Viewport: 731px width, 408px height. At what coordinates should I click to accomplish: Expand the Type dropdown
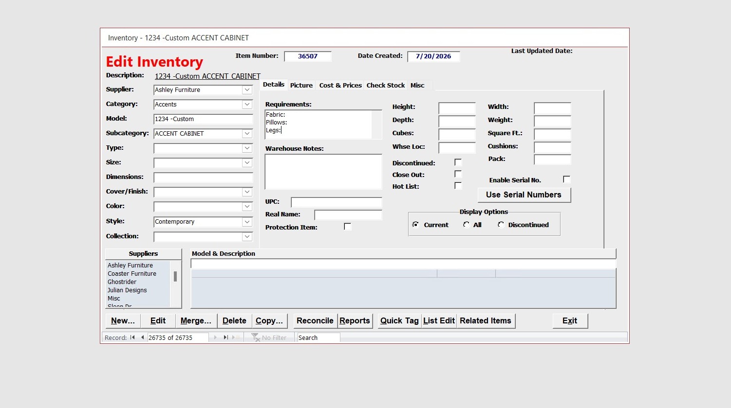point(247,148)
